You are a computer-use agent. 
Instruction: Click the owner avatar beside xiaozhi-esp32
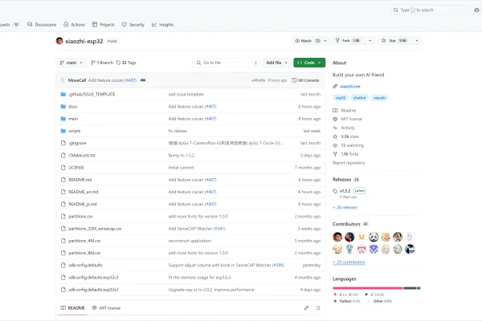coord(59,41)
